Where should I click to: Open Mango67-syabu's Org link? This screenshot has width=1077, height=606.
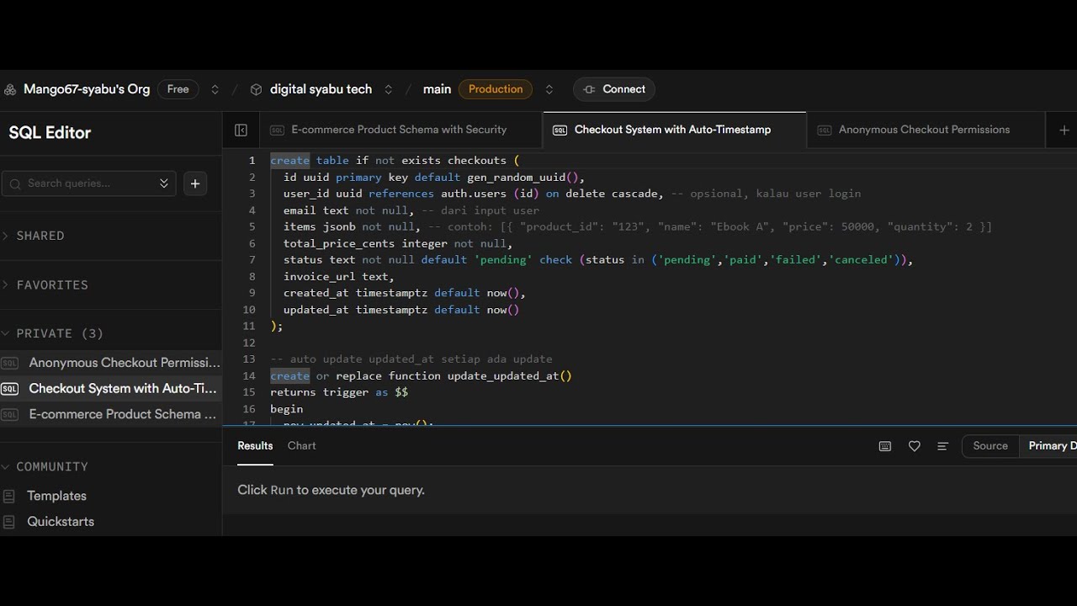point(87,89)
